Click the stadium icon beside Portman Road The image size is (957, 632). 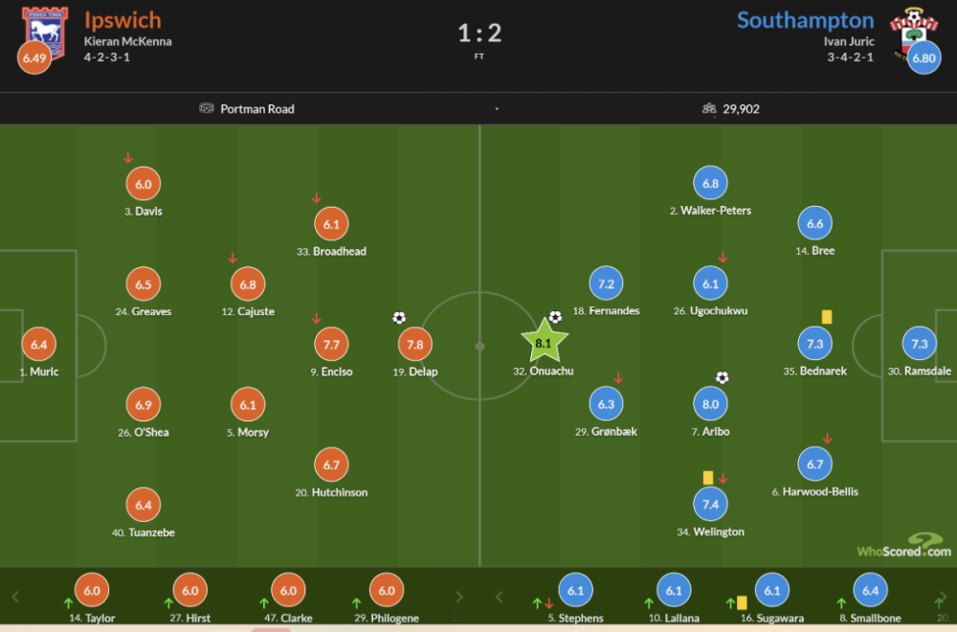pos(207,109)
